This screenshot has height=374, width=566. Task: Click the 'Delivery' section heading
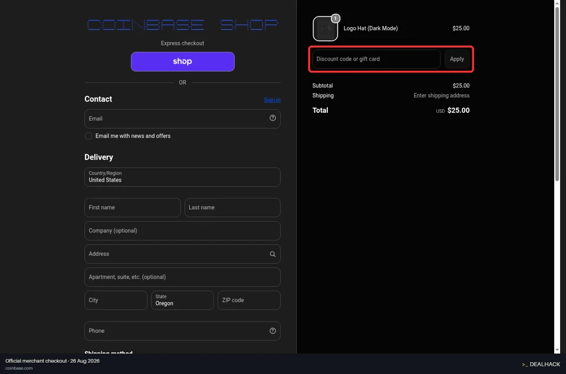[x=98, y=158]
